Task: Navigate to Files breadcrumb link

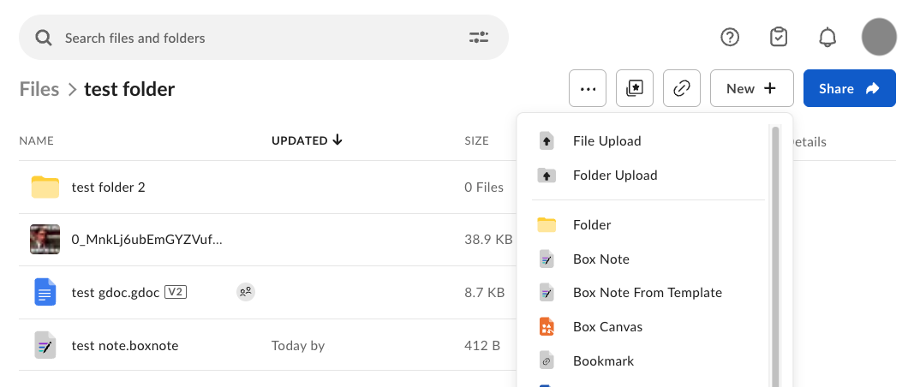Action: (x=39, y=89)
